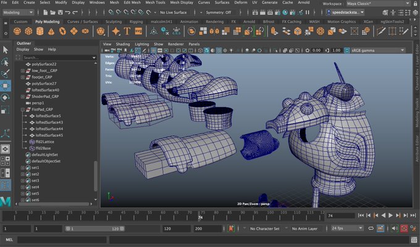Click the Multi-Cut knife shelf icon
This screenshot has height=247, width=420.
click(x=380, y=31)
